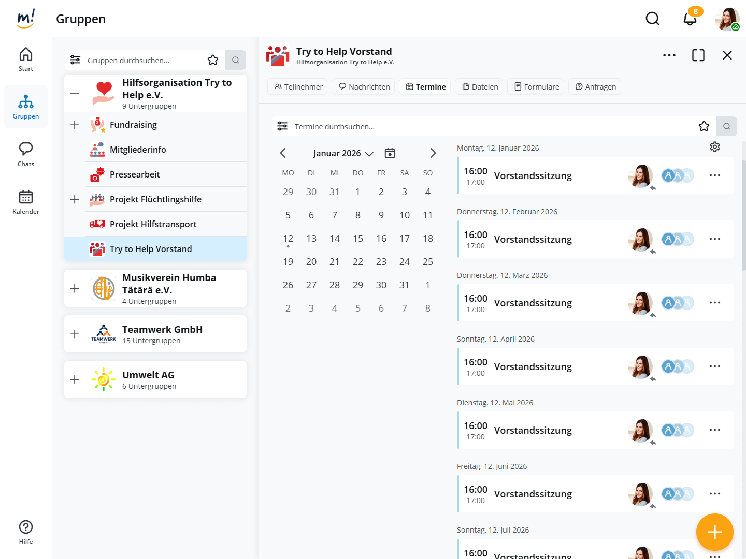The height and width of the screenshot is (559, 746).
Task: Go to Kalender in the sidebar
Action: [x=26, y=202]
